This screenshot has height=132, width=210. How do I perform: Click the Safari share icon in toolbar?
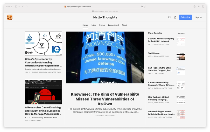point(194,6)
